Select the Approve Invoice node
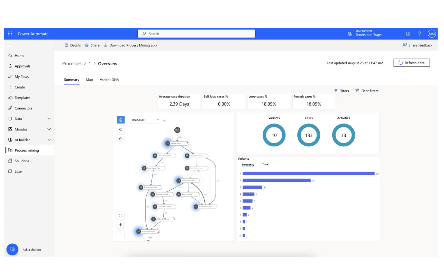 (x=162, y=194)
